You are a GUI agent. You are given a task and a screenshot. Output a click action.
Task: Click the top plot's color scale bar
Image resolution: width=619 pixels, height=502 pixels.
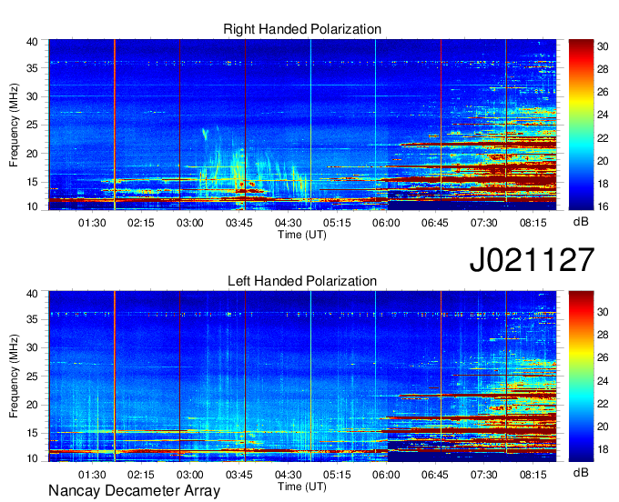[x=581, y=125]
